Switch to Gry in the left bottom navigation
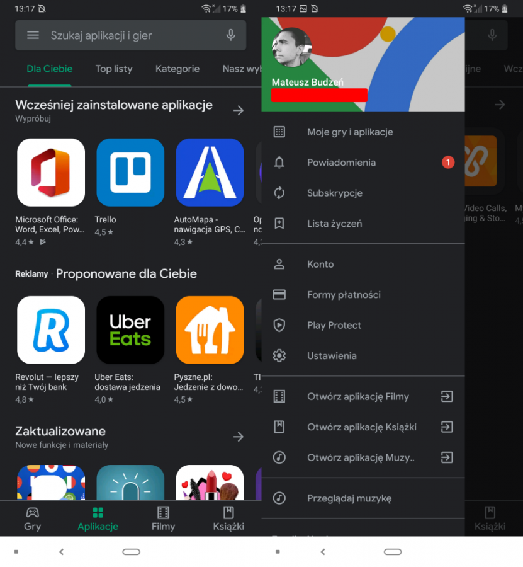 [33, 518]
